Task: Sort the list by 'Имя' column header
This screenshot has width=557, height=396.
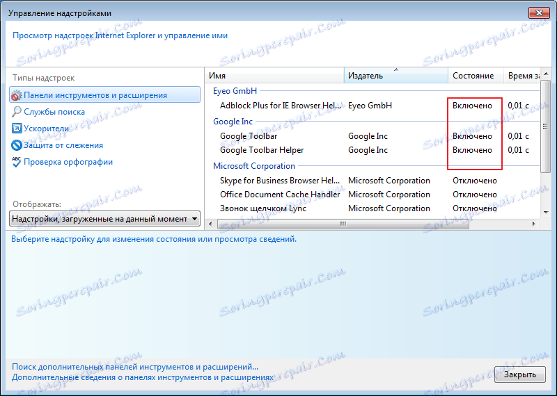Action: (x=274, y=76)
